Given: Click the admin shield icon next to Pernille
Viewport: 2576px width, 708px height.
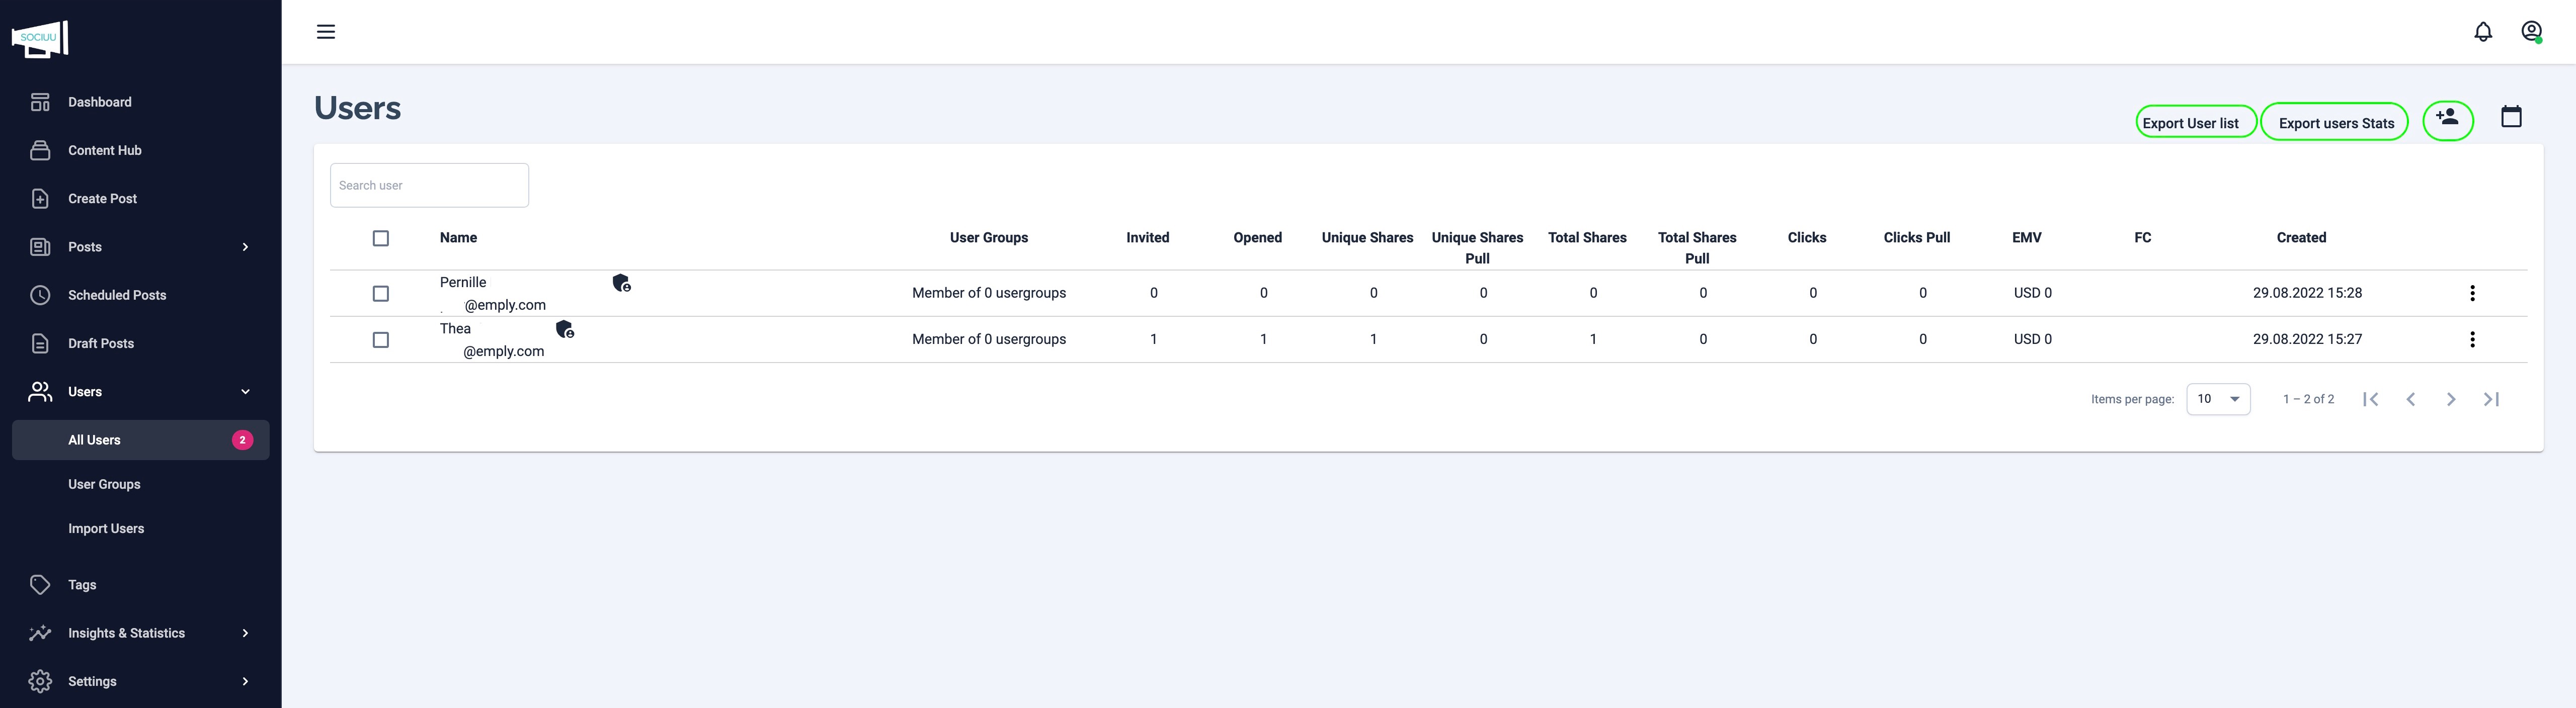Looking at the screenshot, I should (x=621, y=284).
